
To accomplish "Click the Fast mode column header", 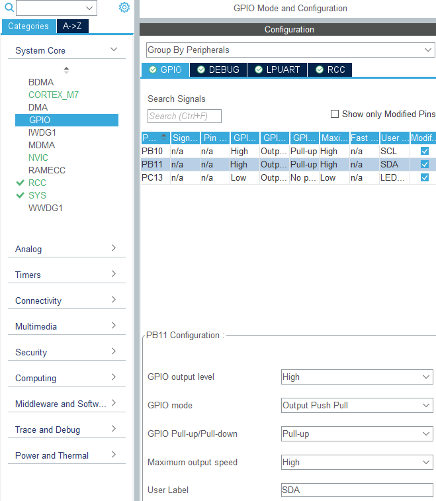I will tap(365, 138).
